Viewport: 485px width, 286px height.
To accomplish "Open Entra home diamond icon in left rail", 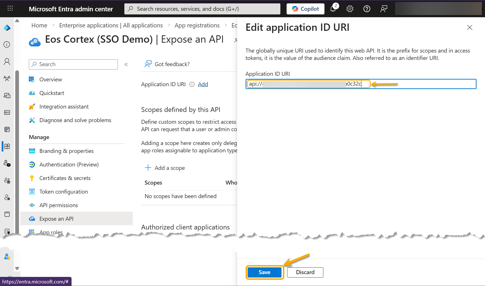I will (x=7, y=28).
